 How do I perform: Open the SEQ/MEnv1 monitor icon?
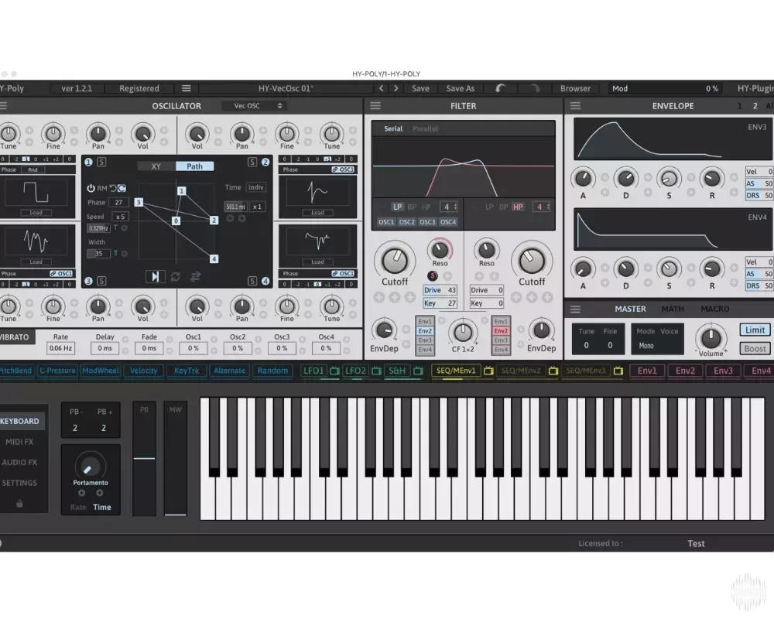[x=488, y=371]
